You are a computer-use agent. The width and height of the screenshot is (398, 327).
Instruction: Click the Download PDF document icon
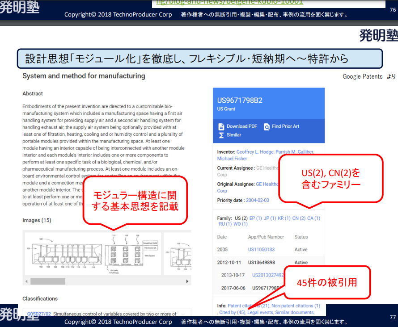coord(221,126)
